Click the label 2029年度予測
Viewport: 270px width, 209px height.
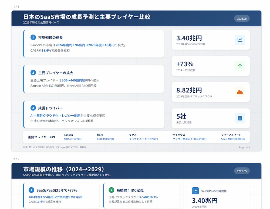click(x=199, y=207)
